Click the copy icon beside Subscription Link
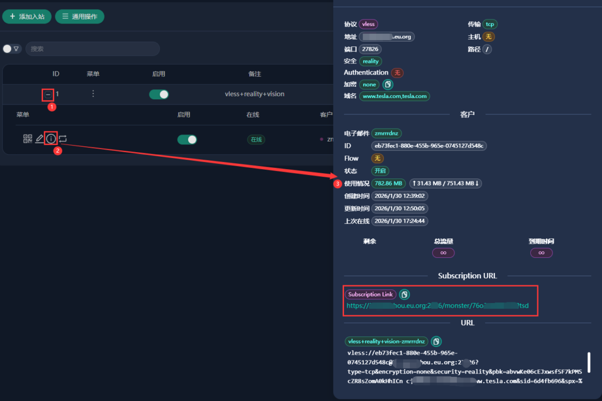The height and width of the screenshot is (401, 602). 404,294
